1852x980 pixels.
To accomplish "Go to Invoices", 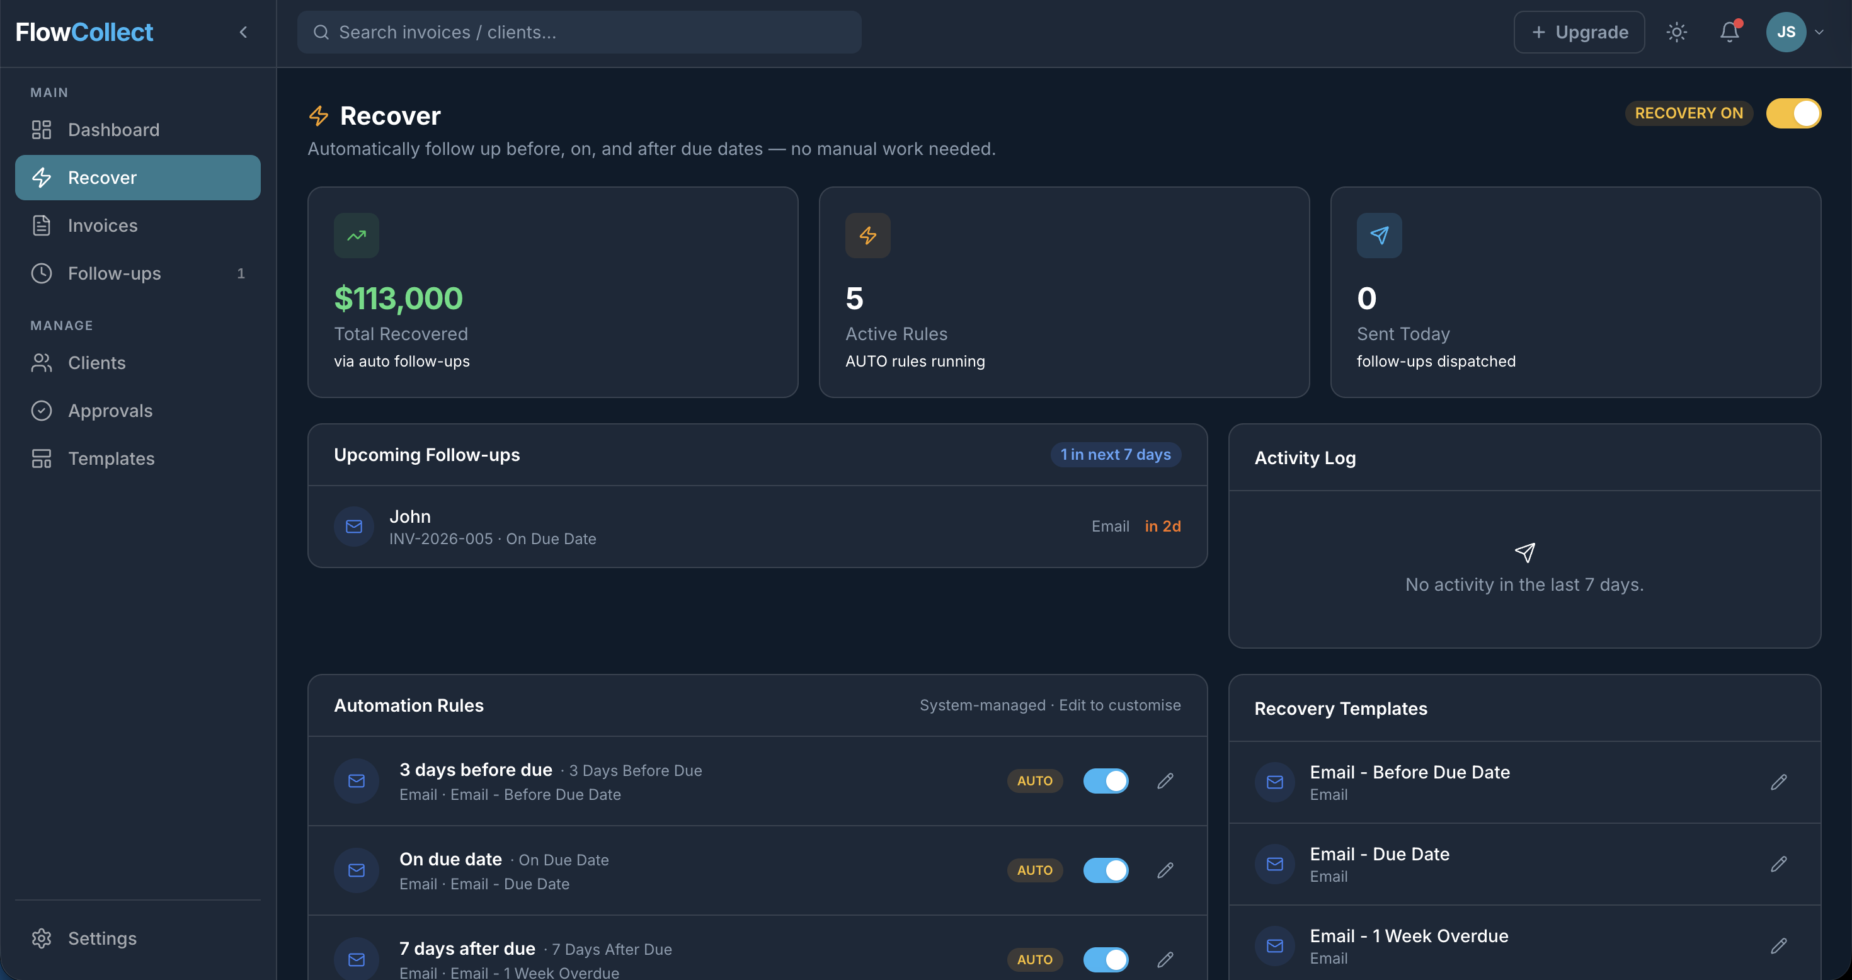I will click(137, 225).
